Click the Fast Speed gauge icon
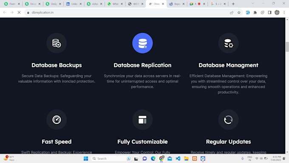This screenshot has width=289, height=163. [x=57, y=120]
